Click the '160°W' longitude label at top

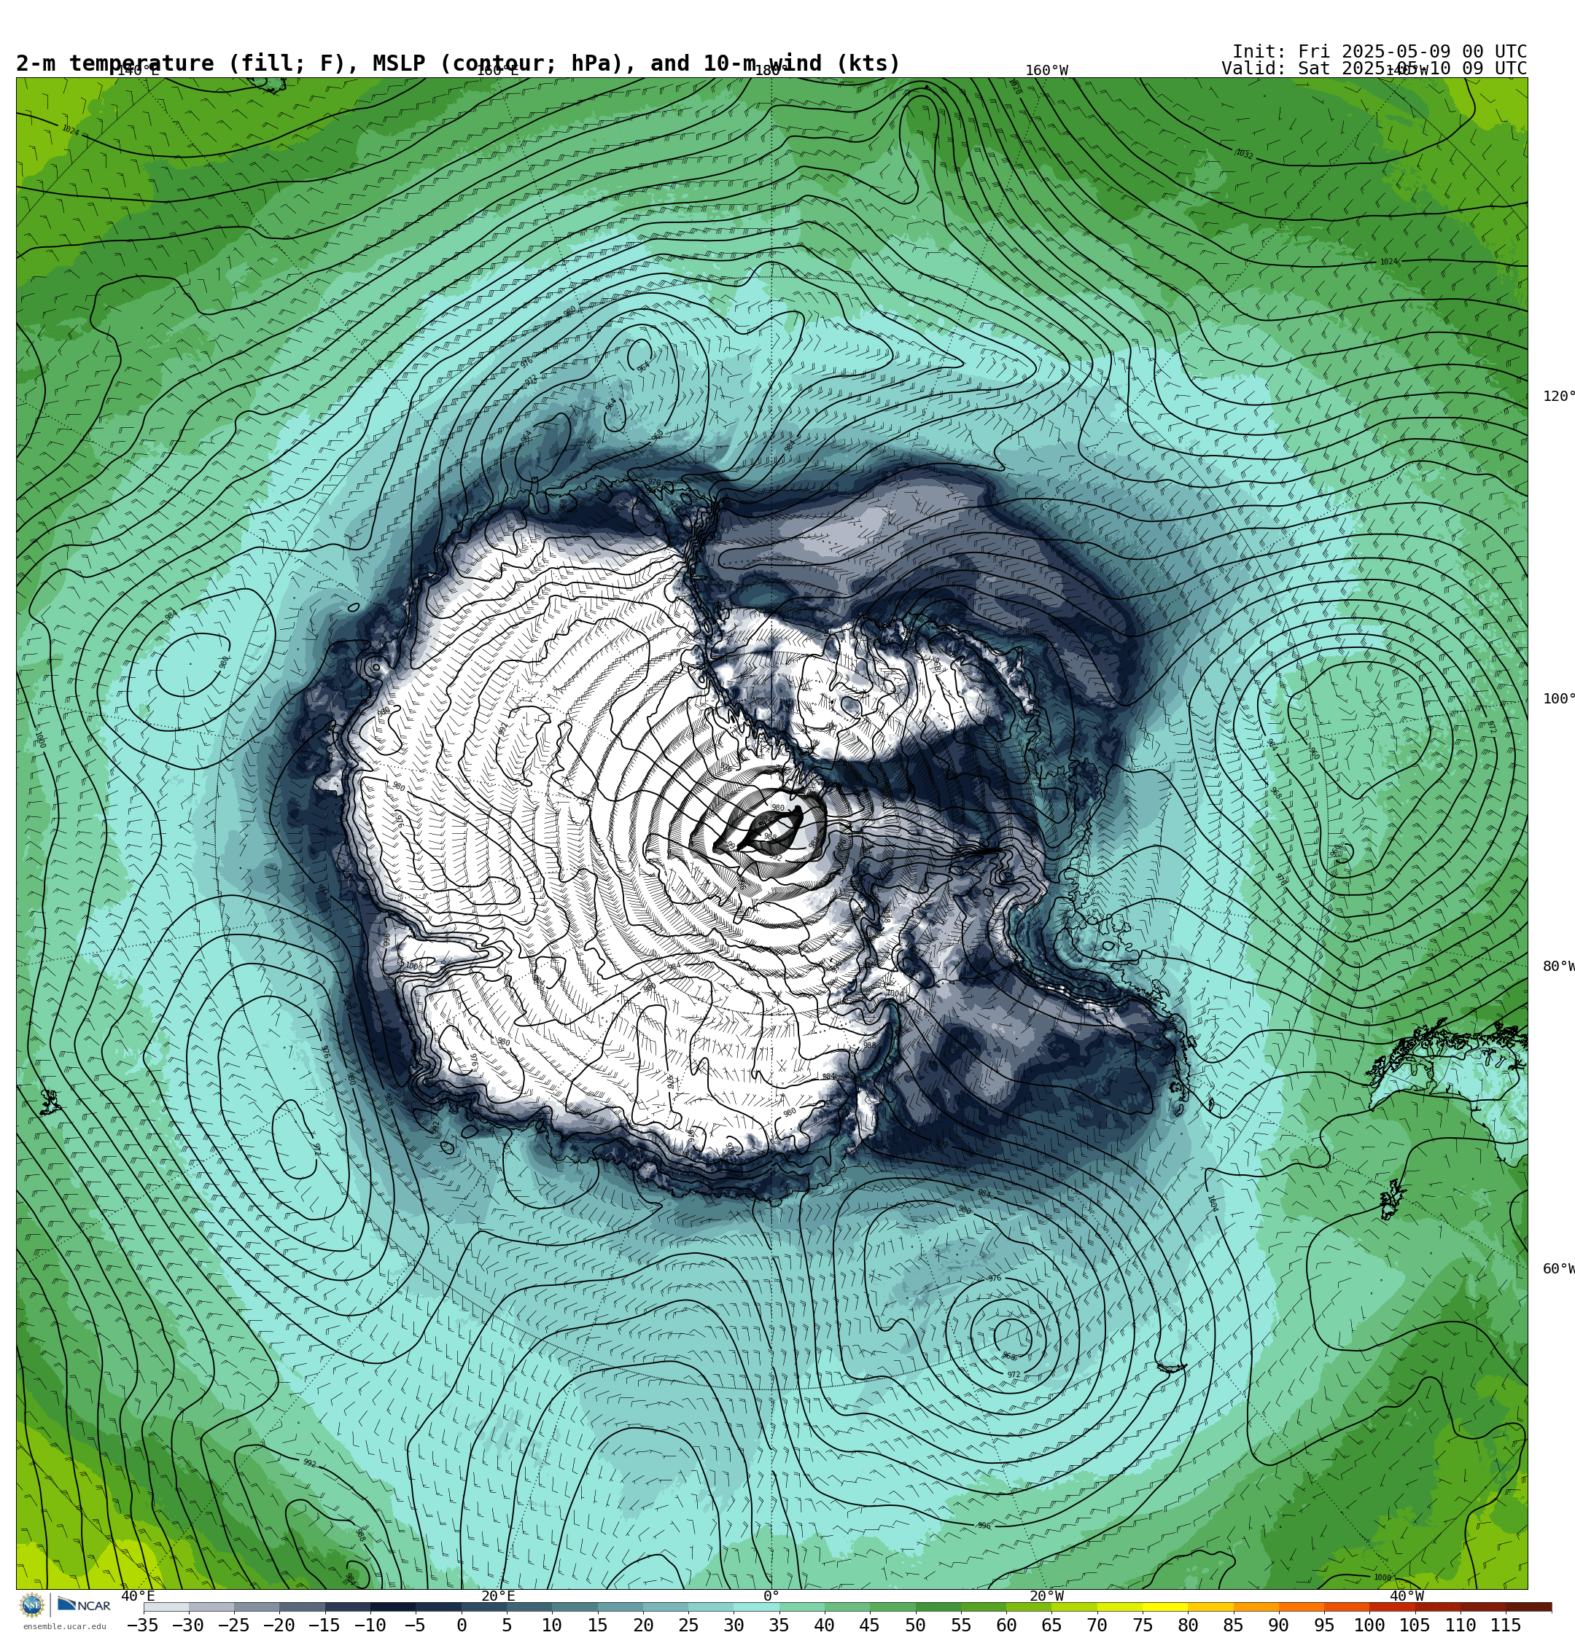pyautogui.click(x=1046, y=70)
